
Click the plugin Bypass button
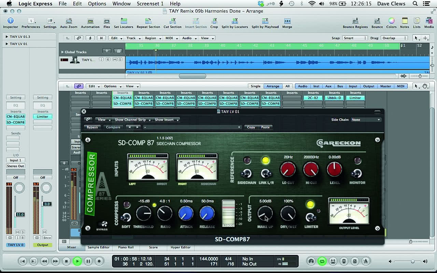[x=92, y=127]
